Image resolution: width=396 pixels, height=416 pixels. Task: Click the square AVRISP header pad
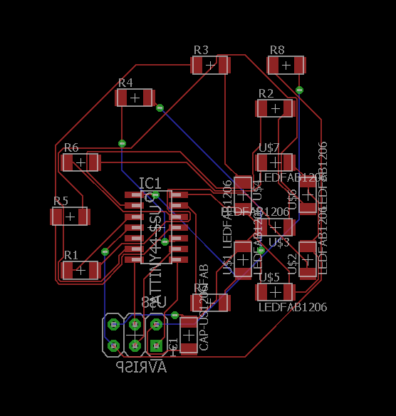click(156, 346)
